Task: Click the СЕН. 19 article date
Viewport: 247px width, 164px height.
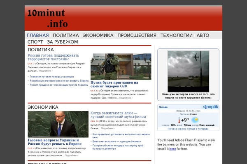Action: tap(95, 121)
